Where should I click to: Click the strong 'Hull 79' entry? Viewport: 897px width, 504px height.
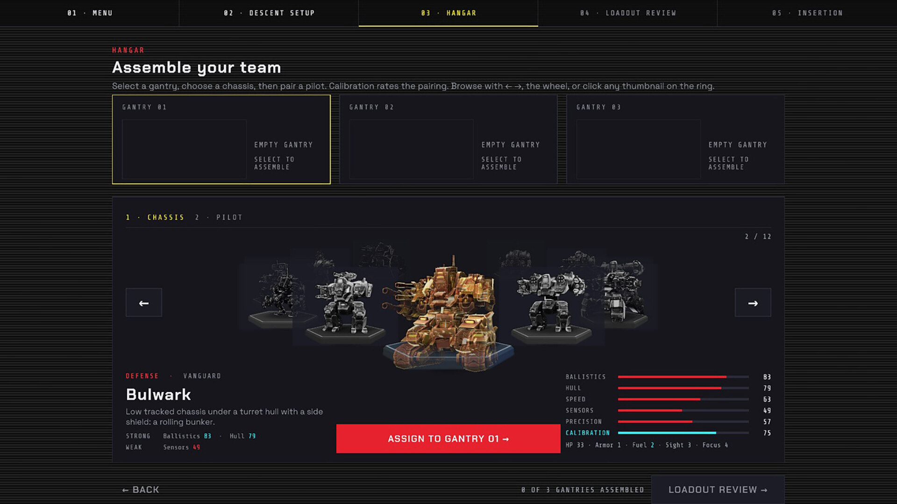click(242, 436)
